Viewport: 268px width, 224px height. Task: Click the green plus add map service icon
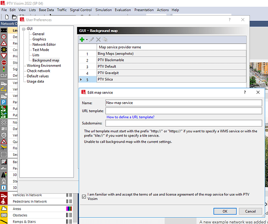click(82, 40)
